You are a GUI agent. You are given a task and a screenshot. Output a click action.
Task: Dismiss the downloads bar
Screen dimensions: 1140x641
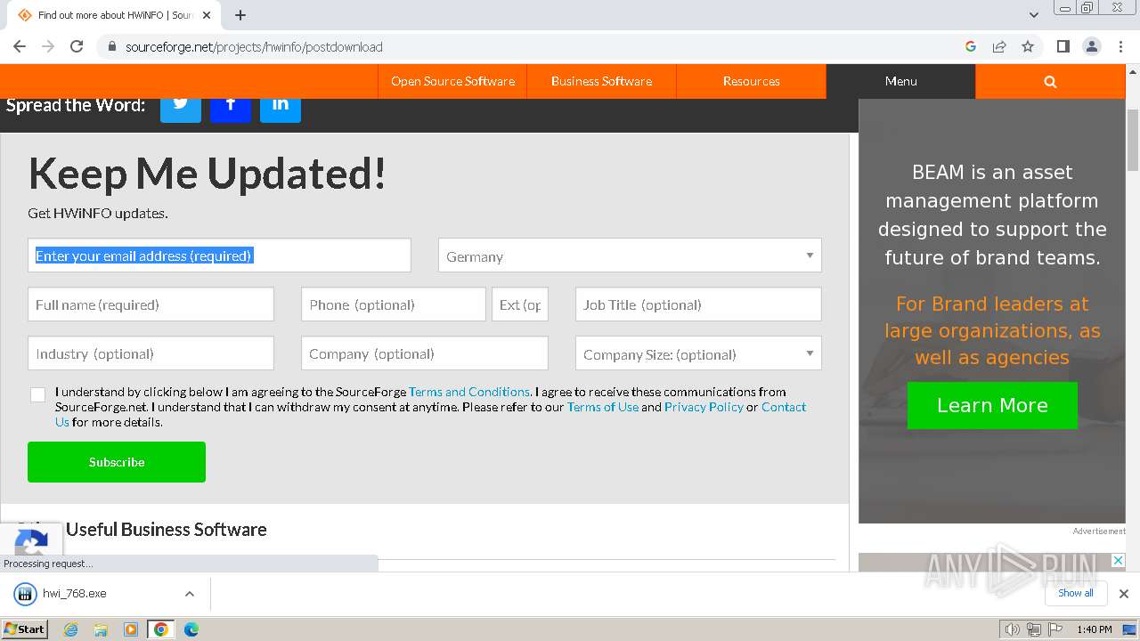(1124, 594)
